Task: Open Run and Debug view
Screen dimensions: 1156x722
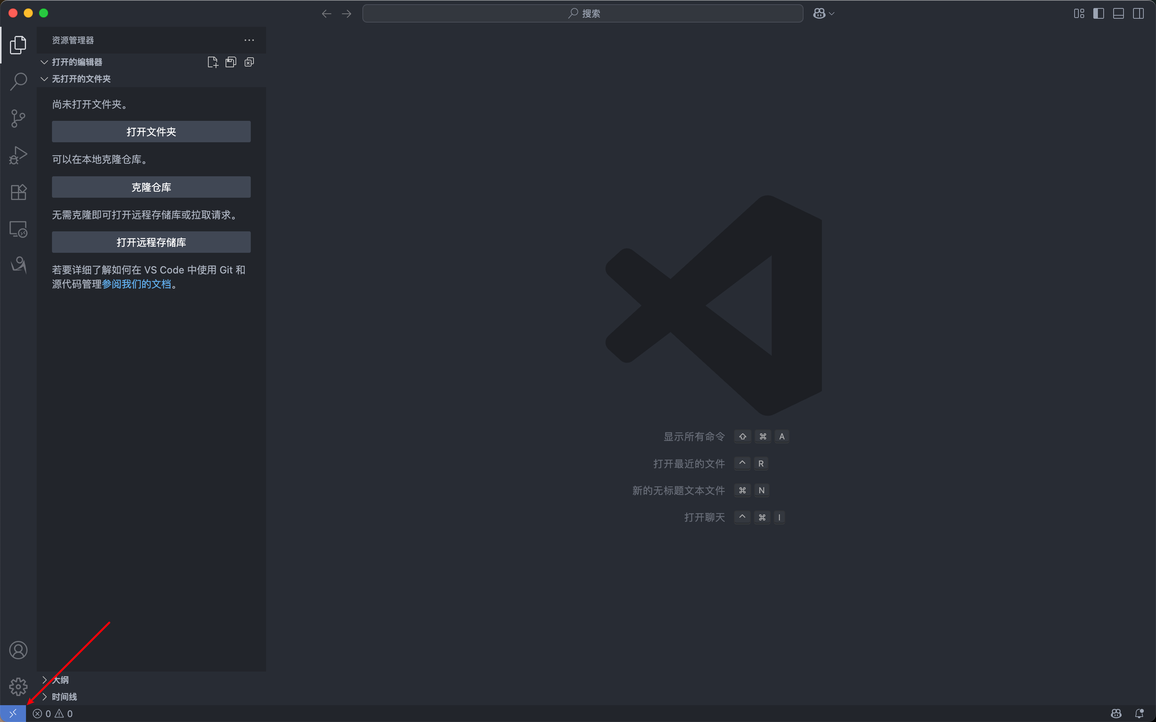Action: [18, 155]
